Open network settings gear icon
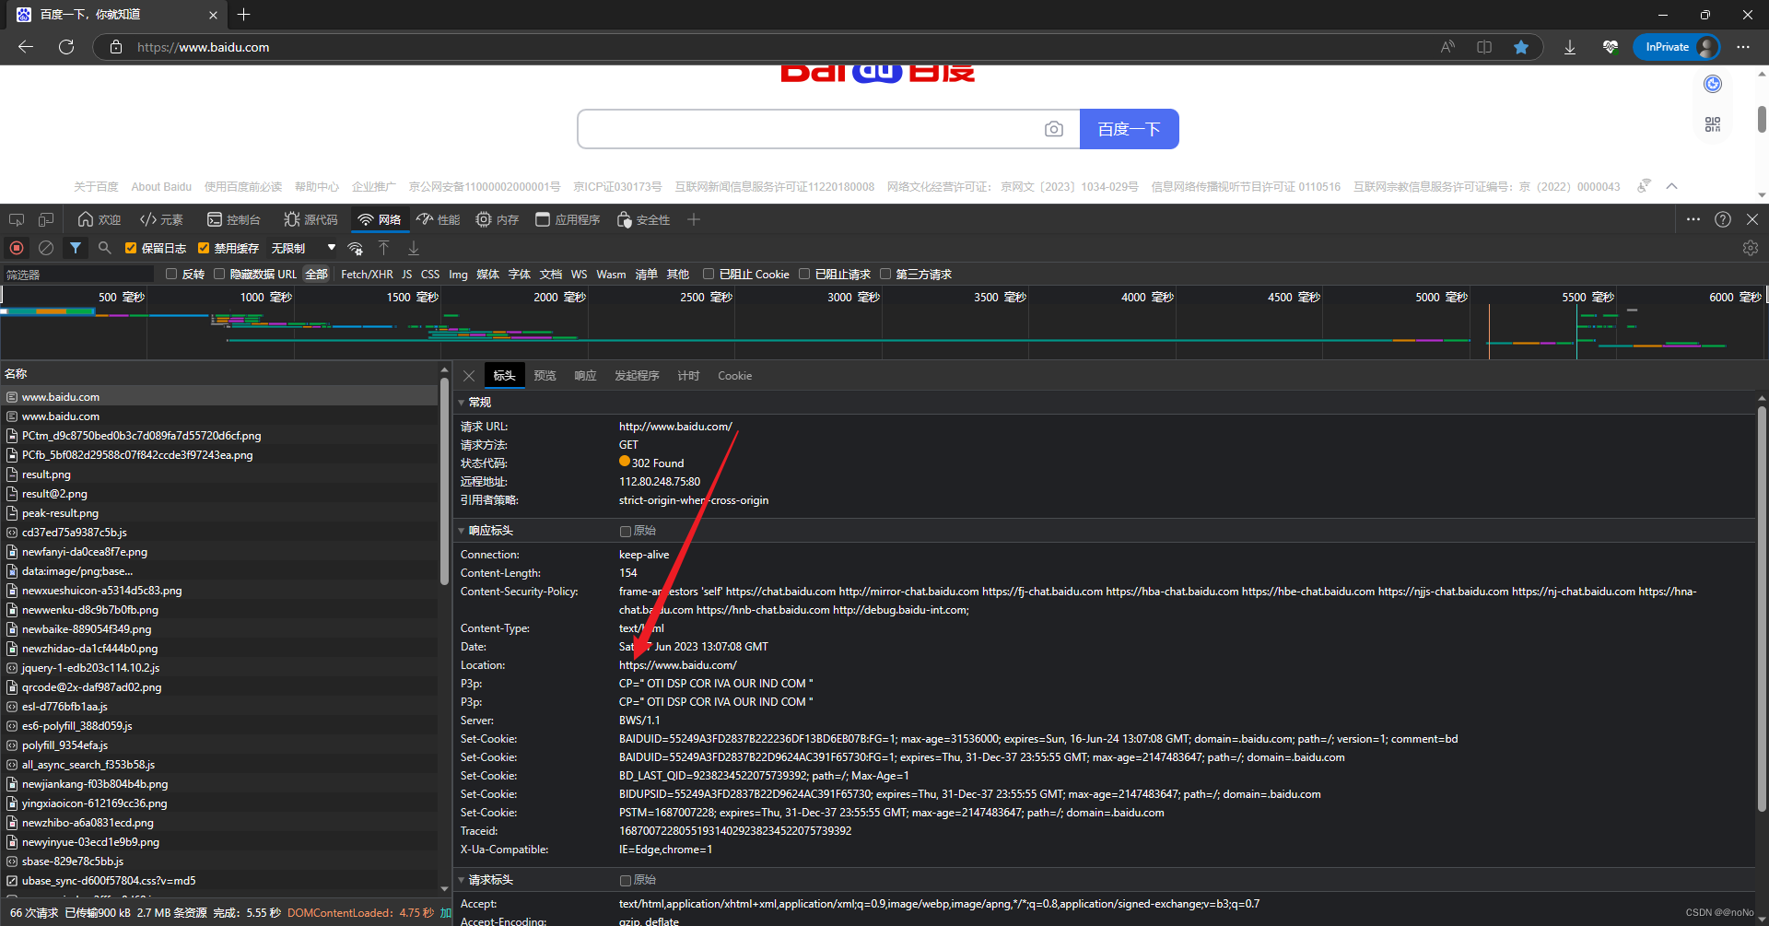Viewport: 1769px width, 926px height. point(1751,248)
